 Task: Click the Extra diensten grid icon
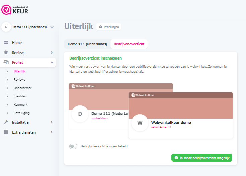[6, 132]
